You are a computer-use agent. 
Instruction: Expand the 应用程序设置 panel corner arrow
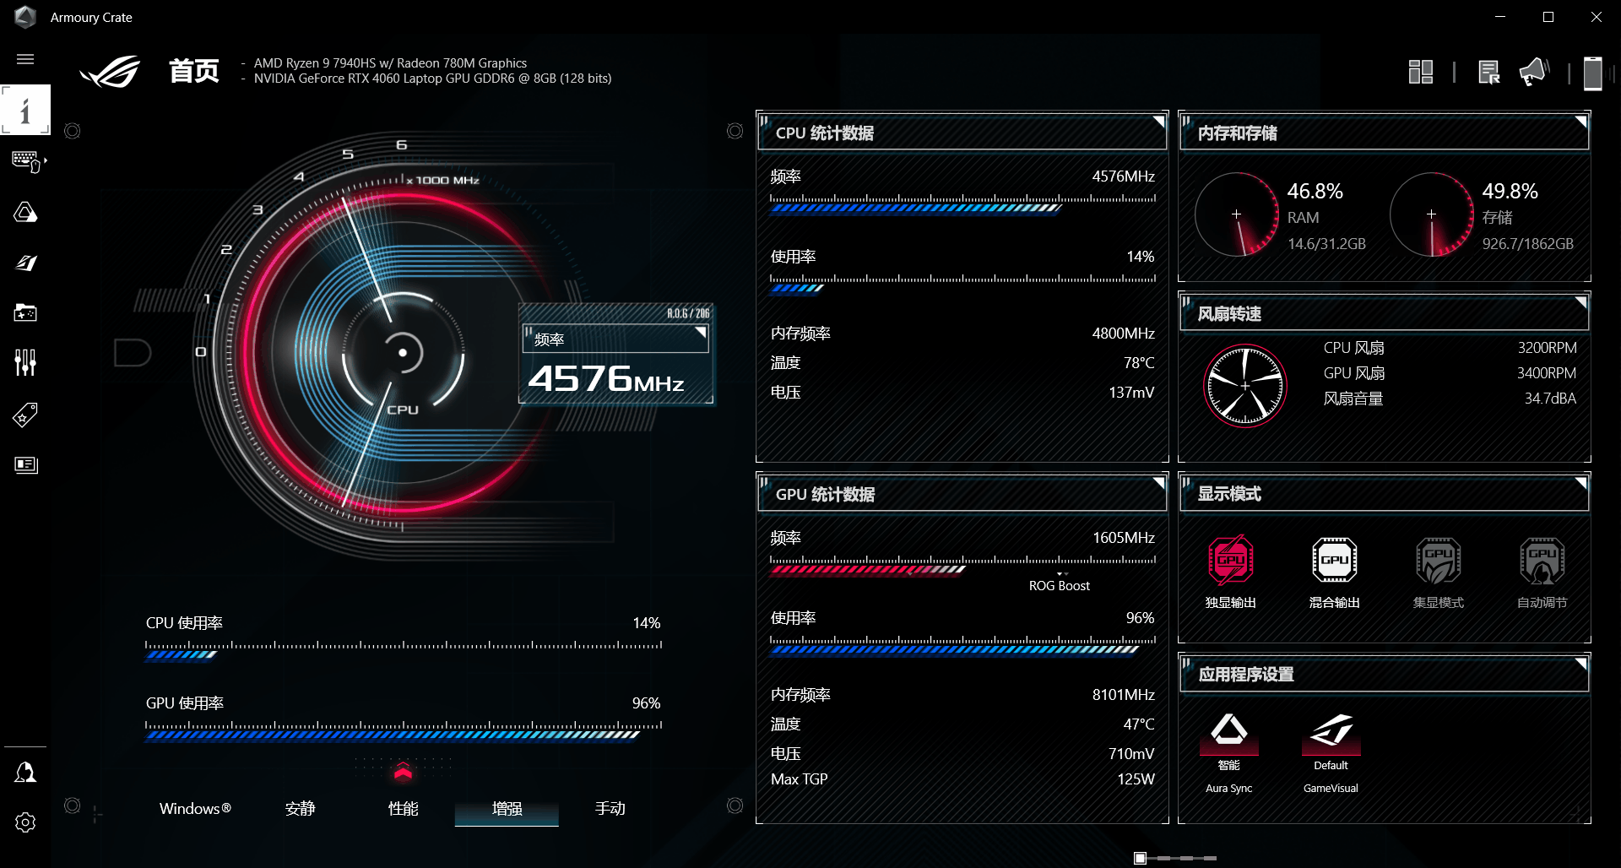tap(1580, 664)
